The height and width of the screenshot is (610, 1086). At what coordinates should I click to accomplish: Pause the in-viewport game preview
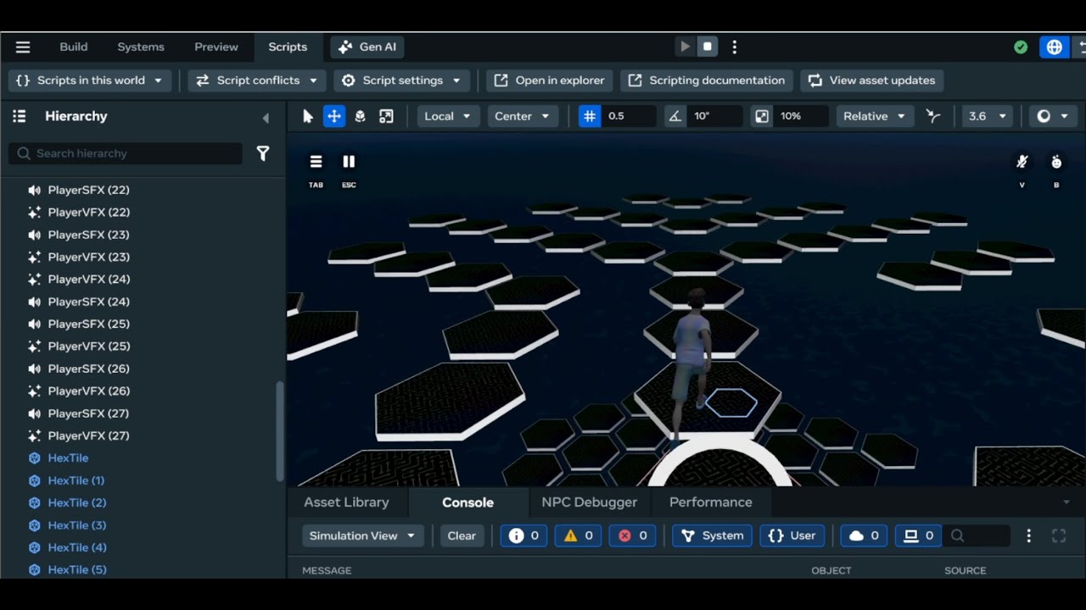click(x=349, y=161)
